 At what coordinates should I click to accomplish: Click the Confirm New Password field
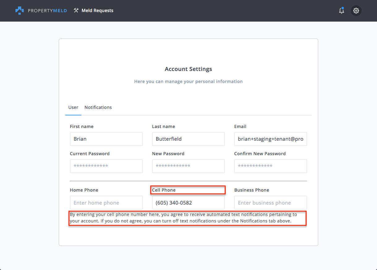click(x=270, y=166)
